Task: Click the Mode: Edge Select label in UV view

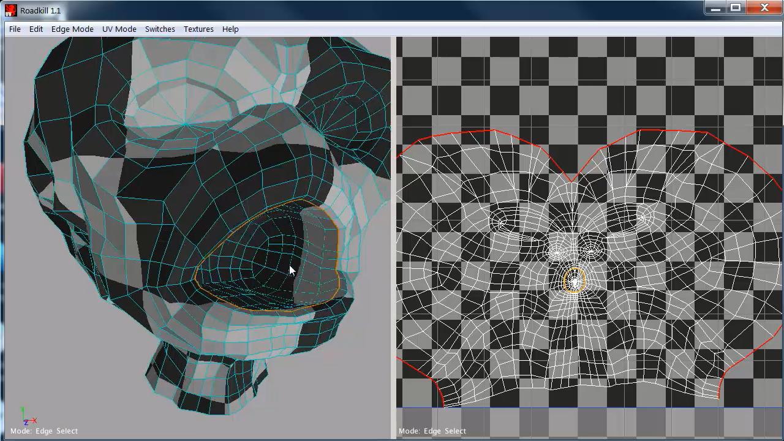Action: click(x=432, y=431)
